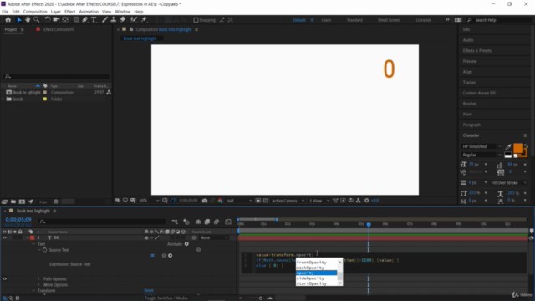Click the Animate add button
The width and height of the screenshot is (535, 301).
pyautogui.click(x=186, y=244)
